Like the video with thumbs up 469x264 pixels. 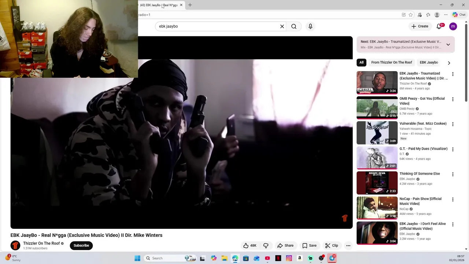(250, 246)
